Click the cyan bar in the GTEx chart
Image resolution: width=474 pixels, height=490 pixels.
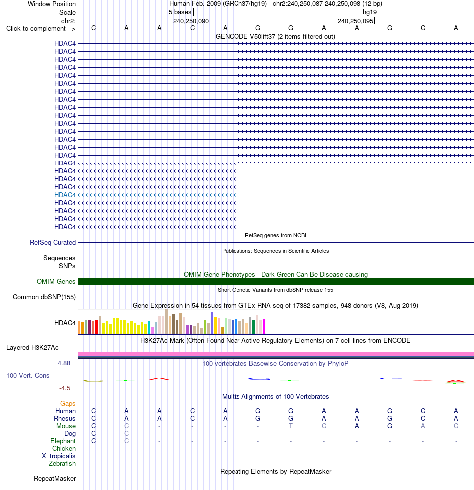pyautogui.click(x=149, y=327)
